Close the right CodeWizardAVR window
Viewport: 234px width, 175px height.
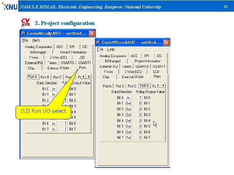tap(166, 42)
